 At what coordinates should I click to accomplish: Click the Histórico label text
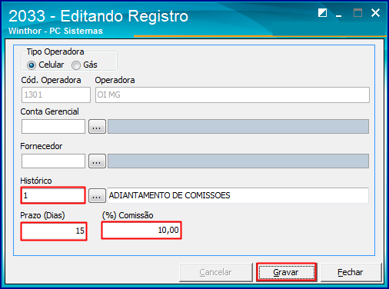click(x=36, y=181)
